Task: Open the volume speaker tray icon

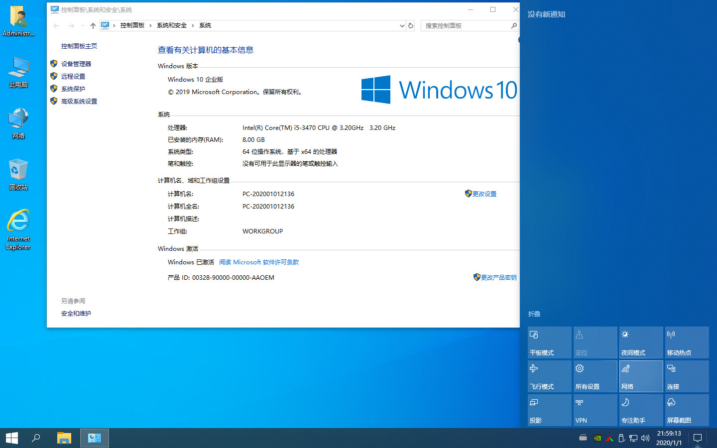Action: coord(645,438)
